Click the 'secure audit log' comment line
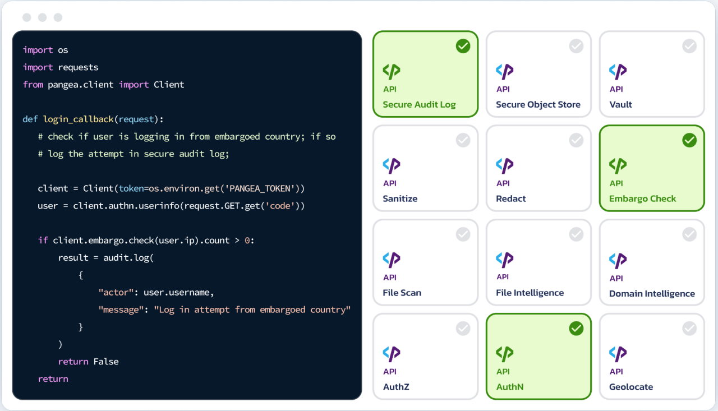The width and height of the screenshot is (718, 411). tap(134, 154)
